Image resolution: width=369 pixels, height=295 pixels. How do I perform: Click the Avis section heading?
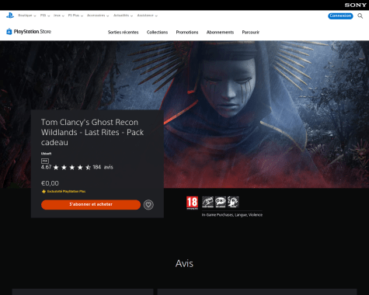184,263
